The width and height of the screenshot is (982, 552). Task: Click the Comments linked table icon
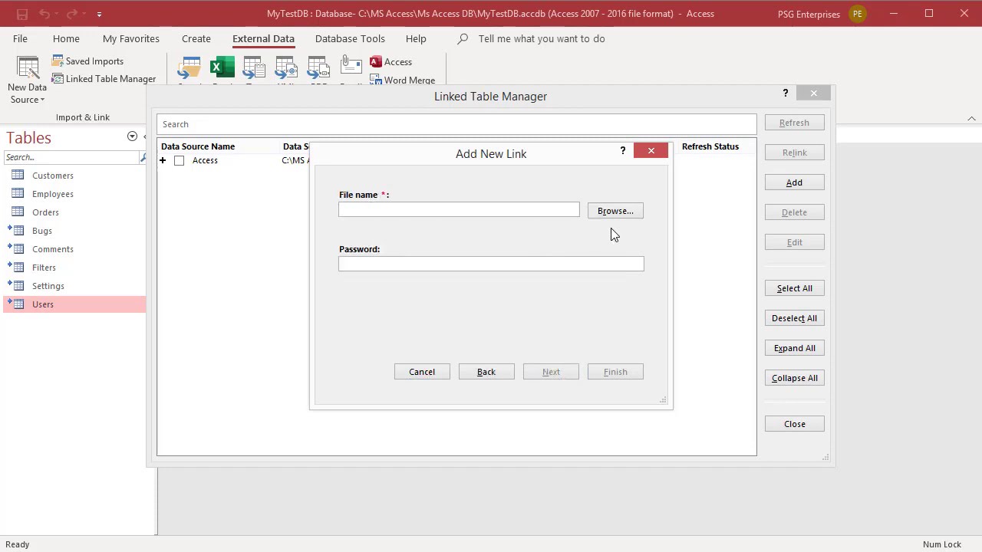16,249
